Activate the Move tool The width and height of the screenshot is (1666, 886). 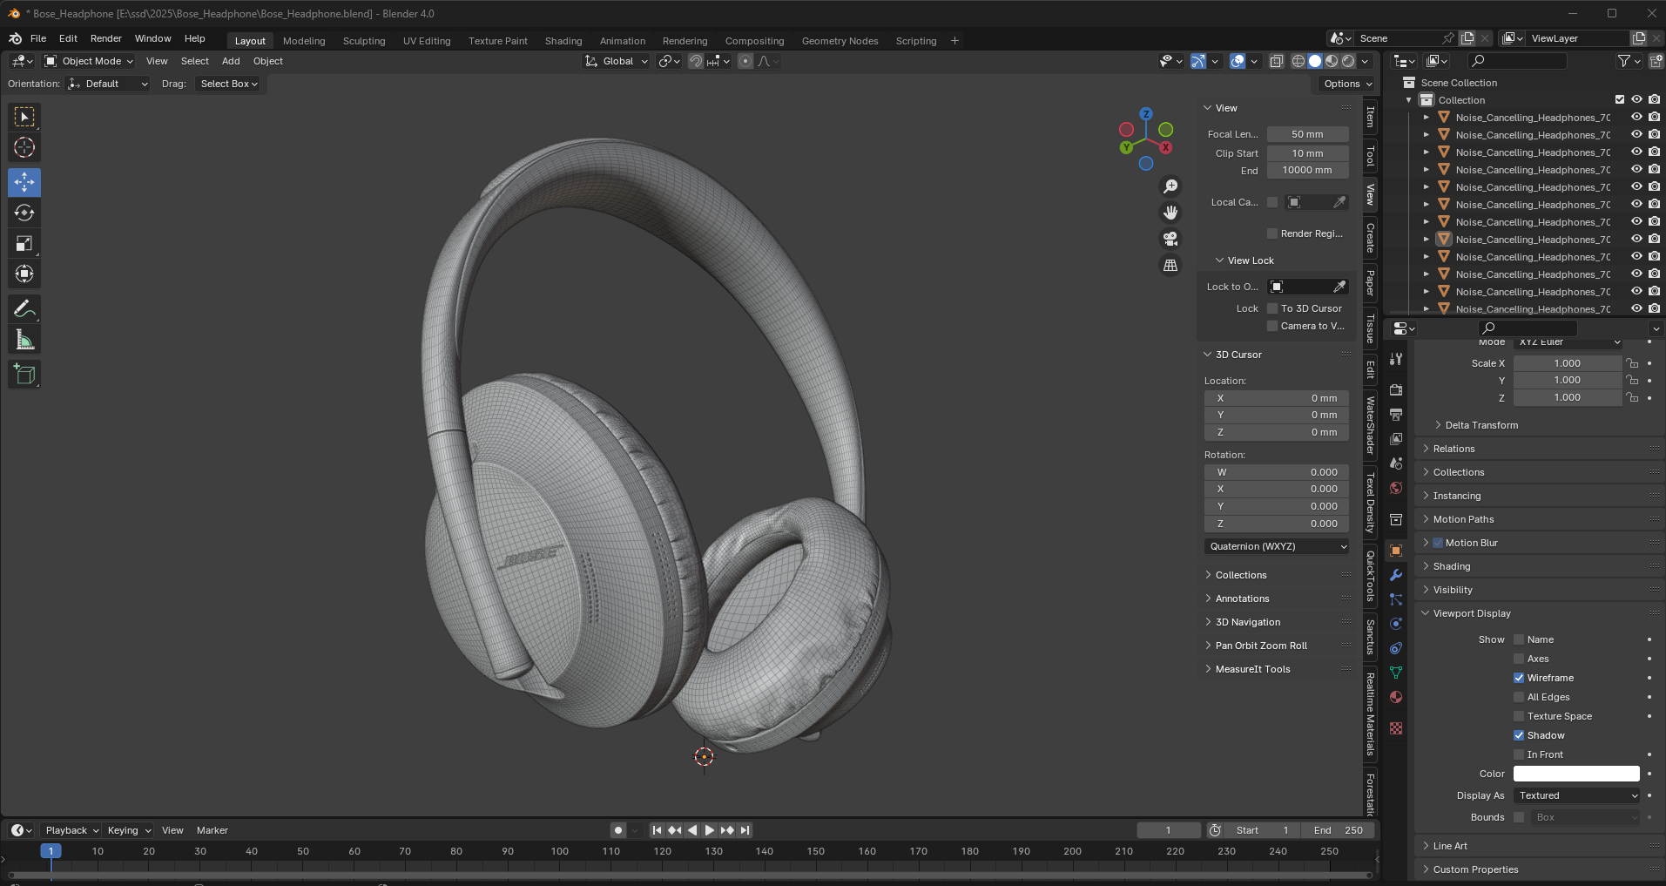24,182
